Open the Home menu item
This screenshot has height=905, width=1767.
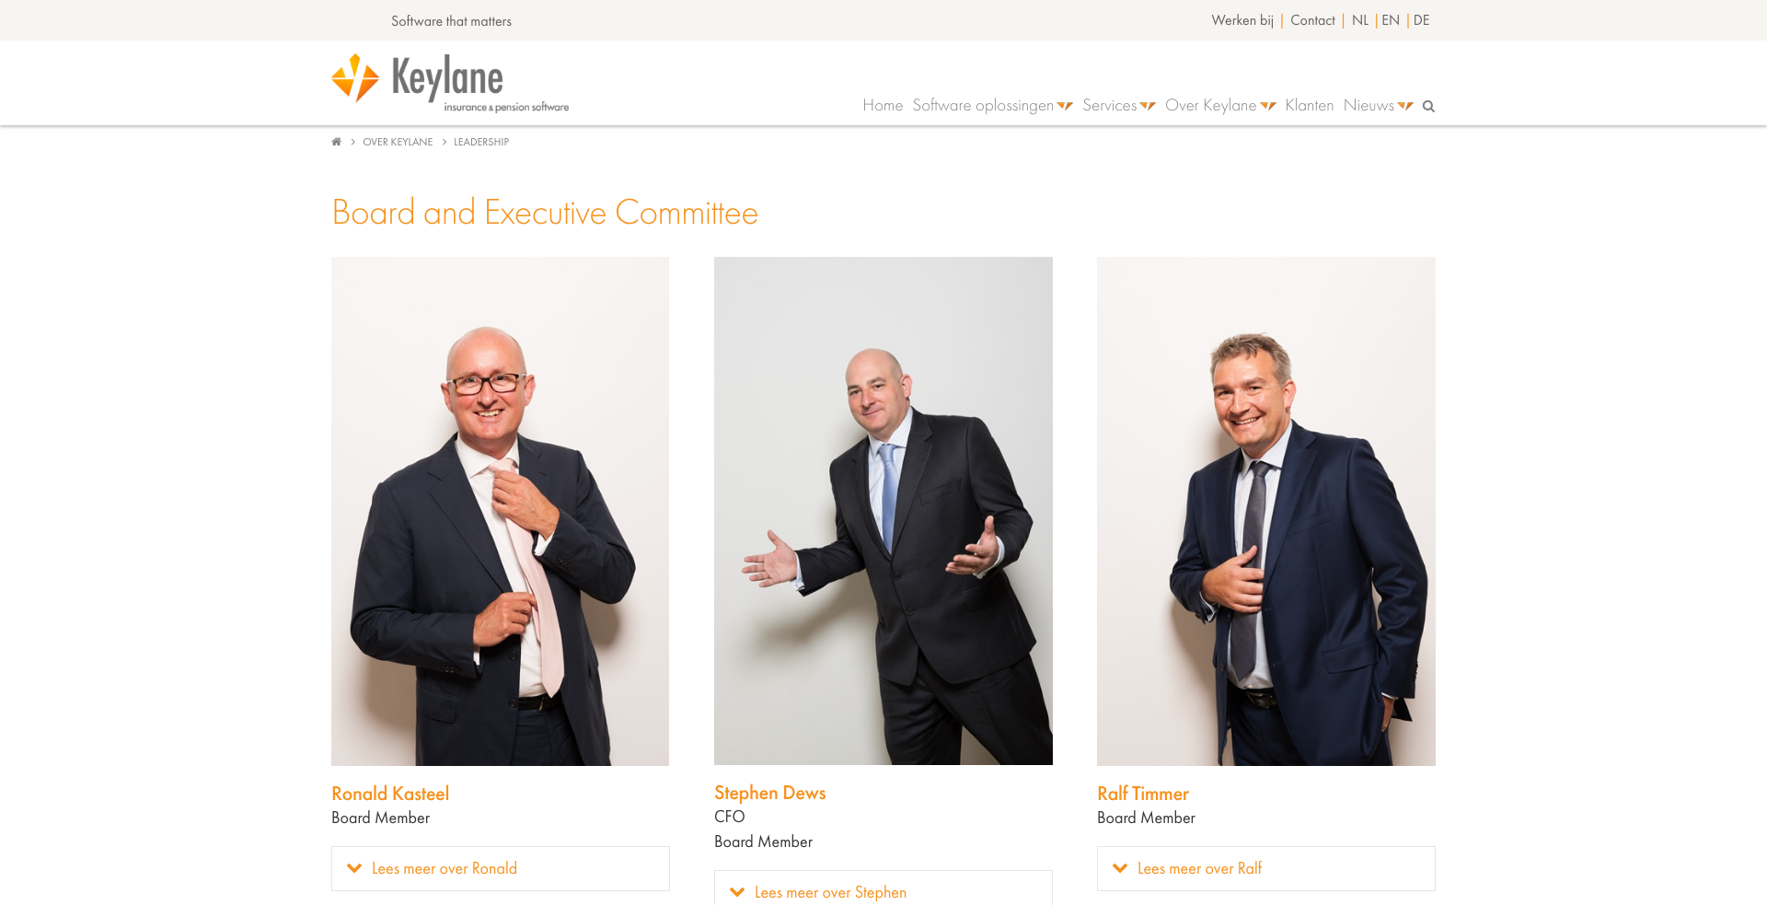pos(883,106)
